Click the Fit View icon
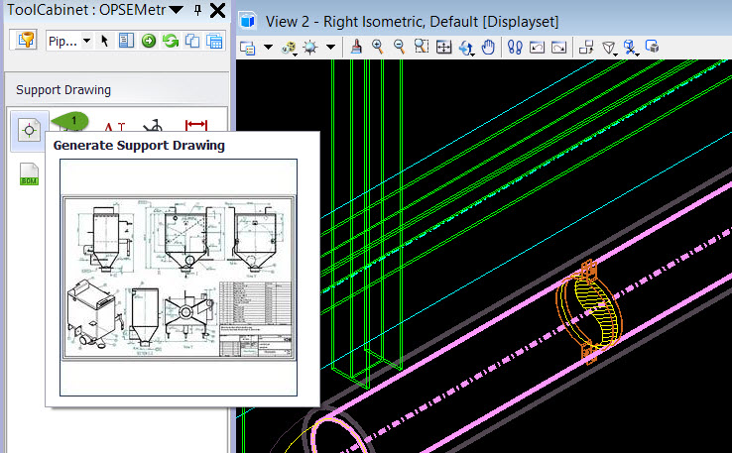 [443, 47]
